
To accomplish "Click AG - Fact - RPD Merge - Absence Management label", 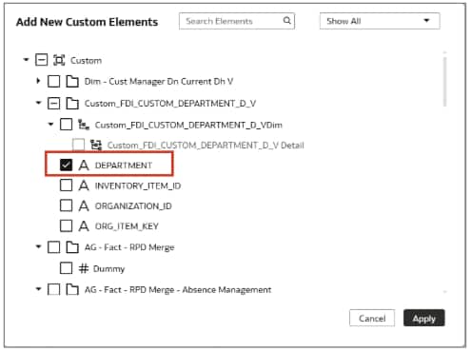I will pos(178,289).
